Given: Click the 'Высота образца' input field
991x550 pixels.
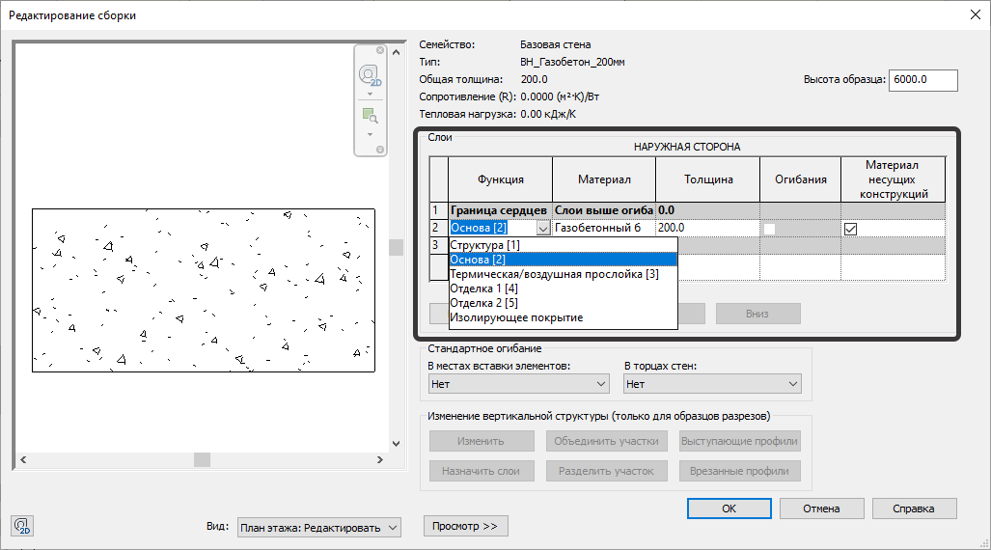Looking at the screenshot, I should click(922, 80).
